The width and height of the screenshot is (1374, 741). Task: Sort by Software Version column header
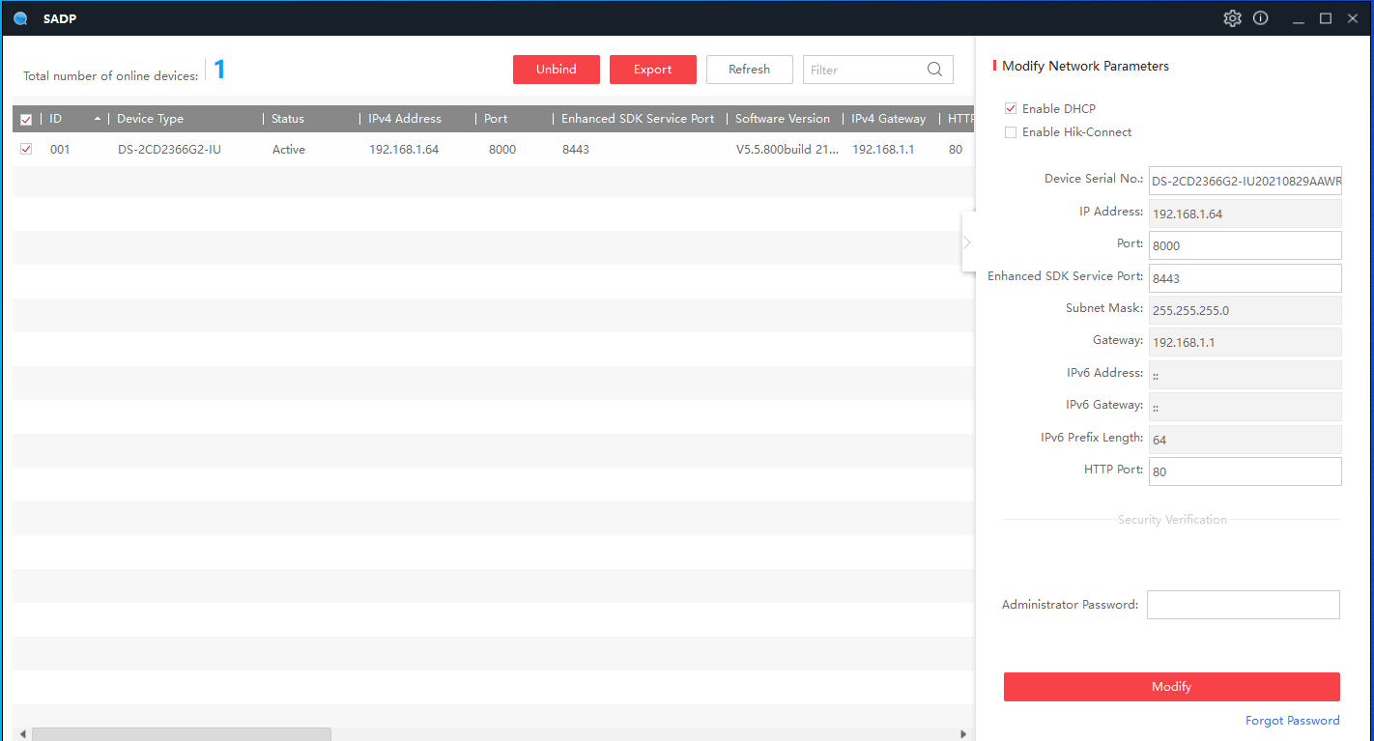coord(783,119)
